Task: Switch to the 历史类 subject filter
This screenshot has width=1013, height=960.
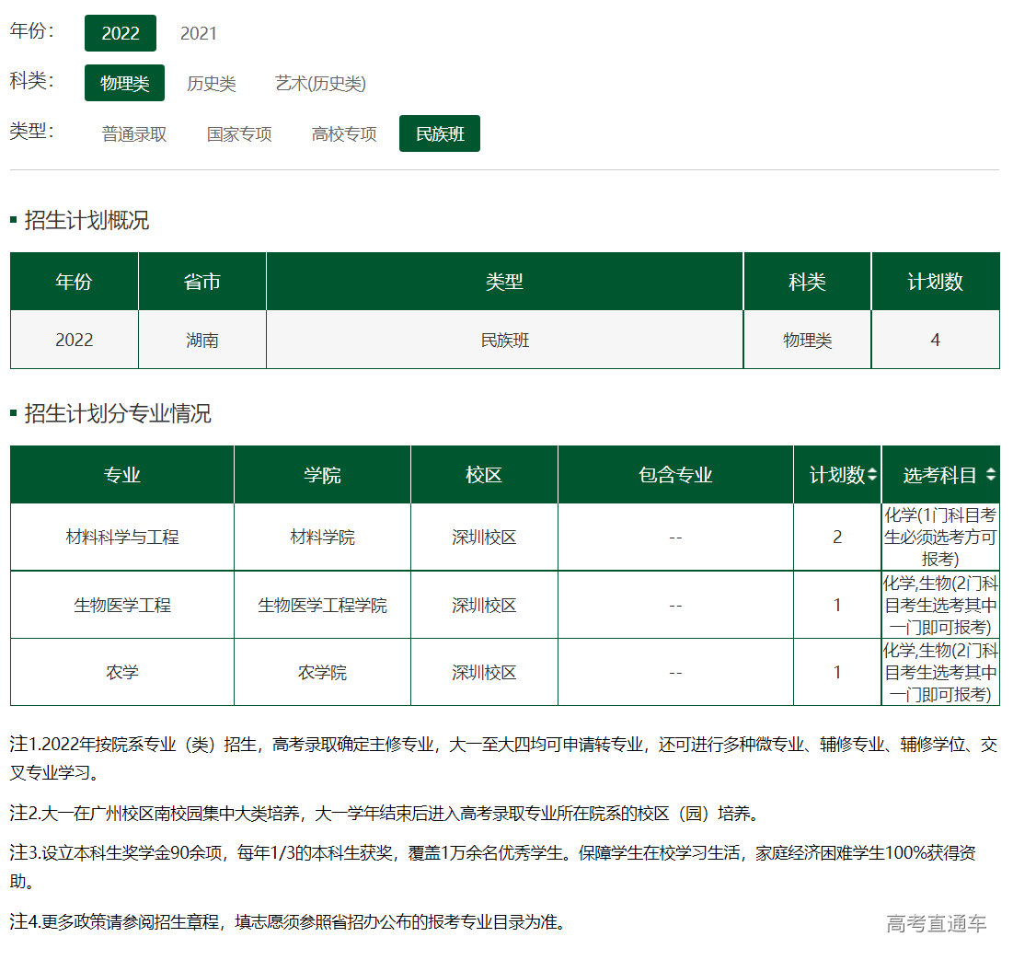Action: tap(212, 83)
